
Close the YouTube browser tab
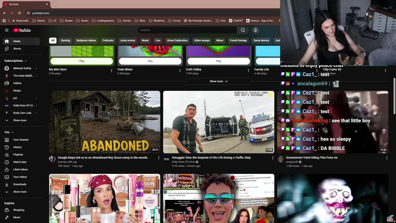[47, 4]
